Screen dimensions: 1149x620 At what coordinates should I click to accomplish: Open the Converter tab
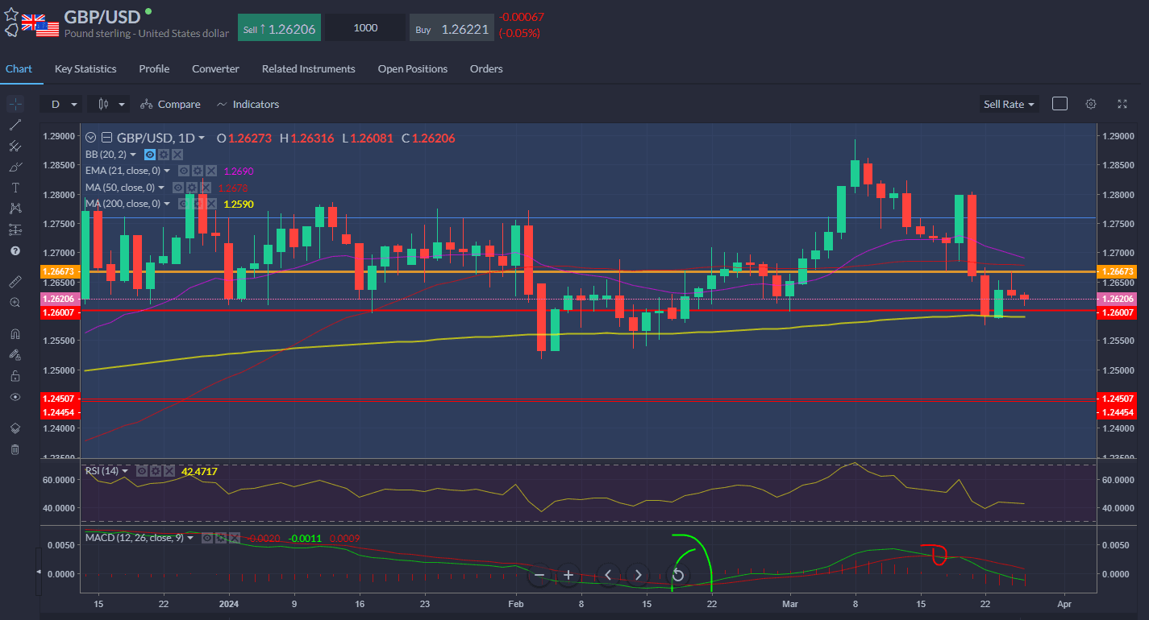tap(215, 69)
